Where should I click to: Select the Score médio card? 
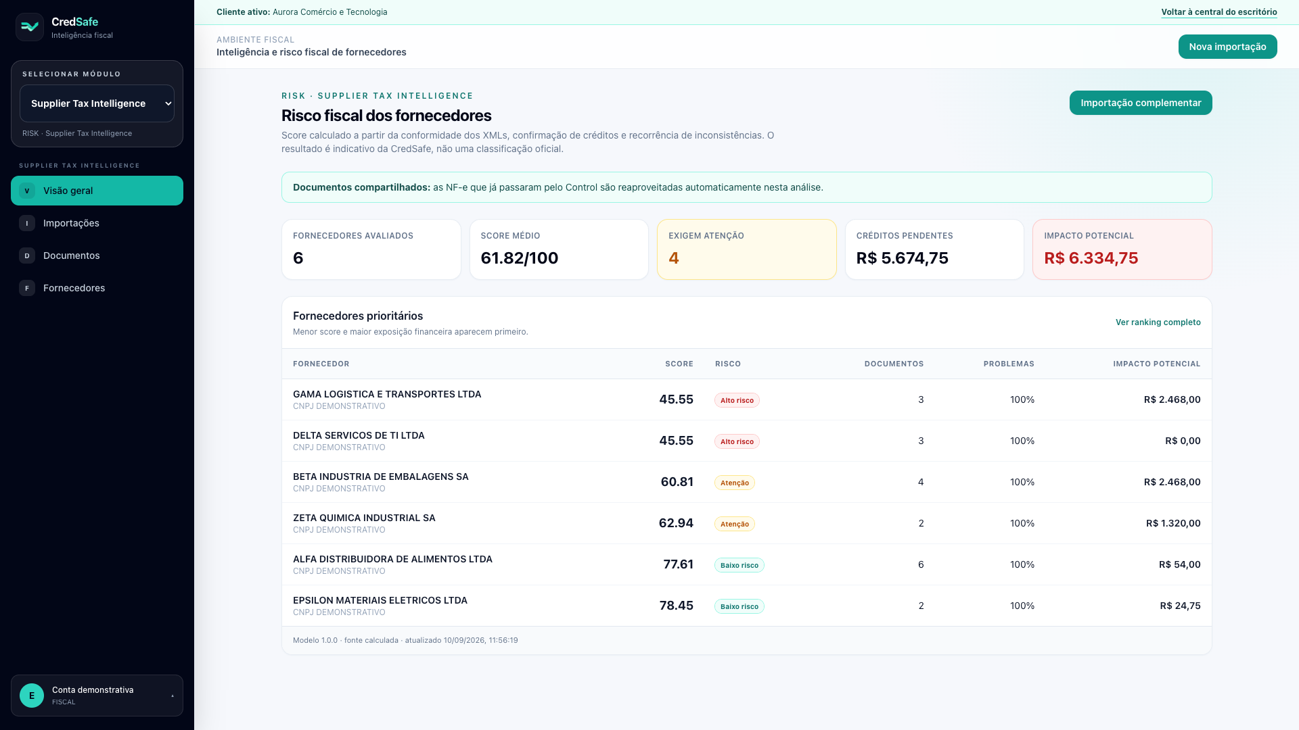pos(559,249)
